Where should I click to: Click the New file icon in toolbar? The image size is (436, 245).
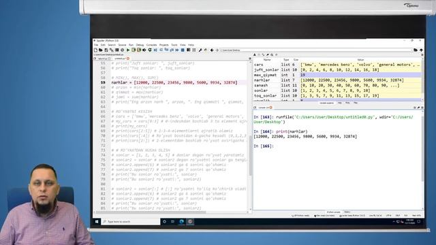[x=95, y=50]
